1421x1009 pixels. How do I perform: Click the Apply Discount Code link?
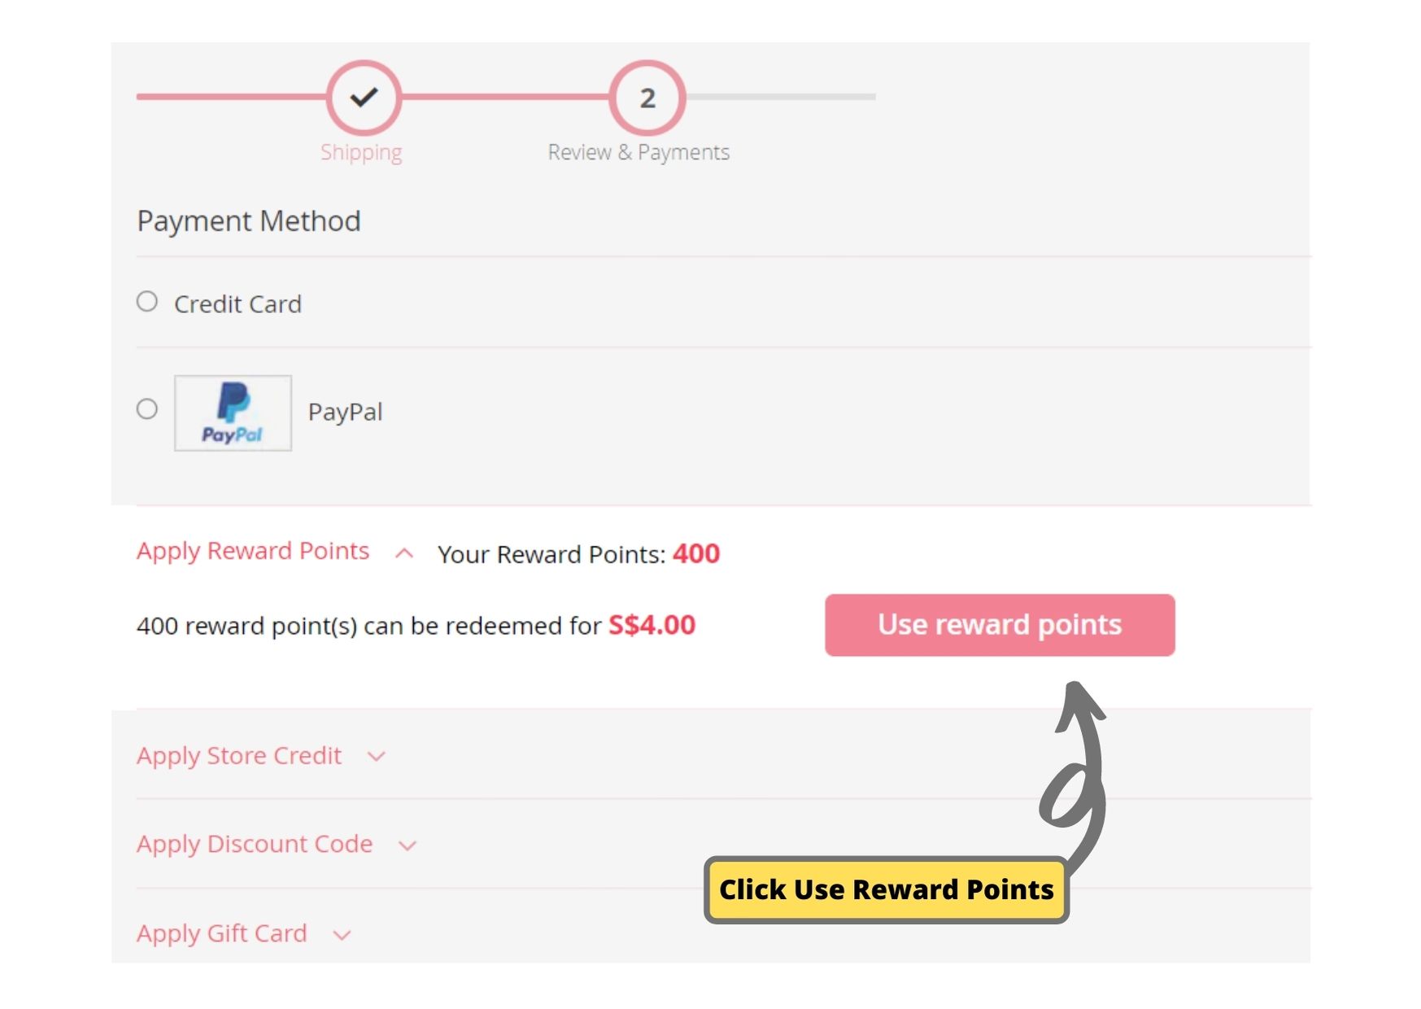point(255,845)
